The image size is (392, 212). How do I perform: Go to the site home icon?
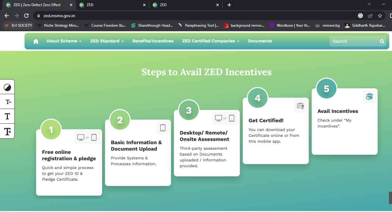(x=36, y=41)
